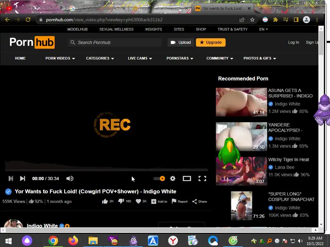Open File Explorer from the taskbar
Viewport: 330px width, 247px height.
click(93, 241)
